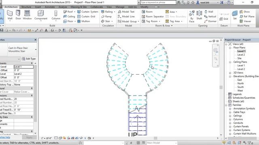Click the Area tool

click(170, 12)
